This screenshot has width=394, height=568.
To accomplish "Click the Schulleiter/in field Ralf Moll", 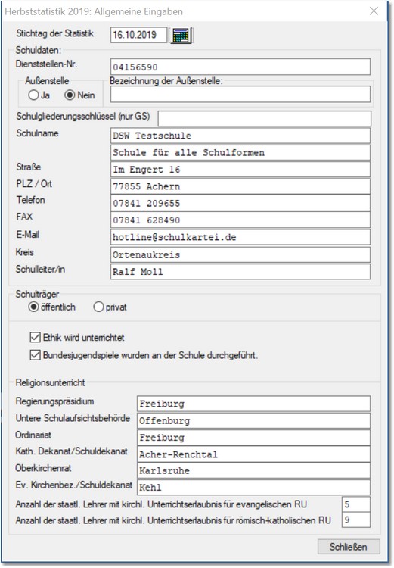I will [x=240, y=272].
